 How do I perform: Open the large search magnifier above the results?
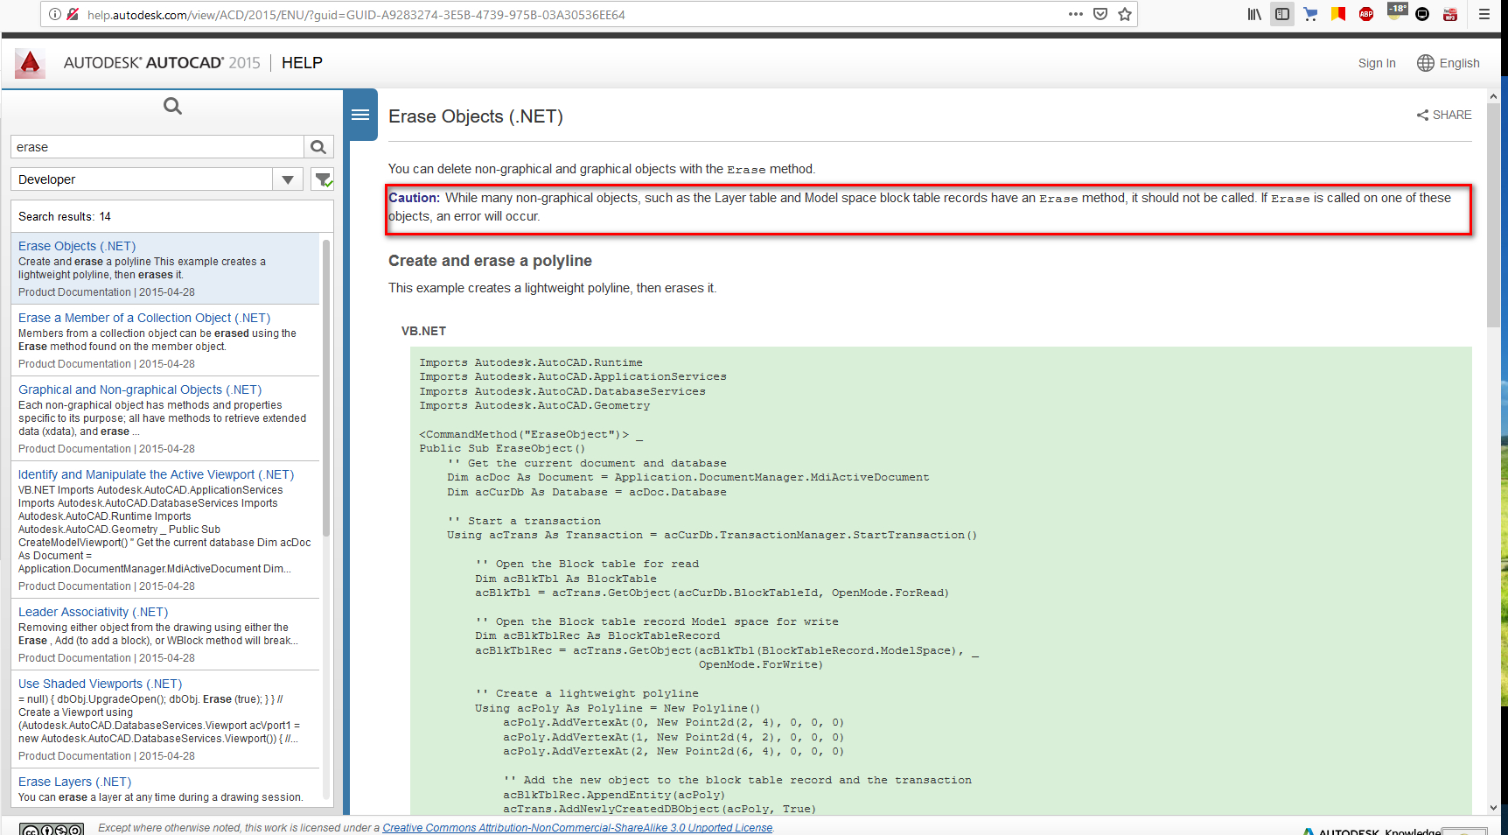(172, 106)
